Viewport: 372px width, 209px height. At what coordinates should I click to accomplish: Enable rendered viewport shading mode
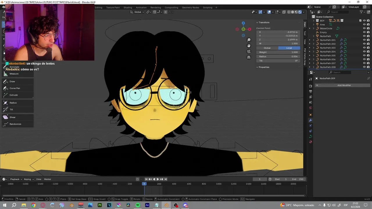click(300, 12)
